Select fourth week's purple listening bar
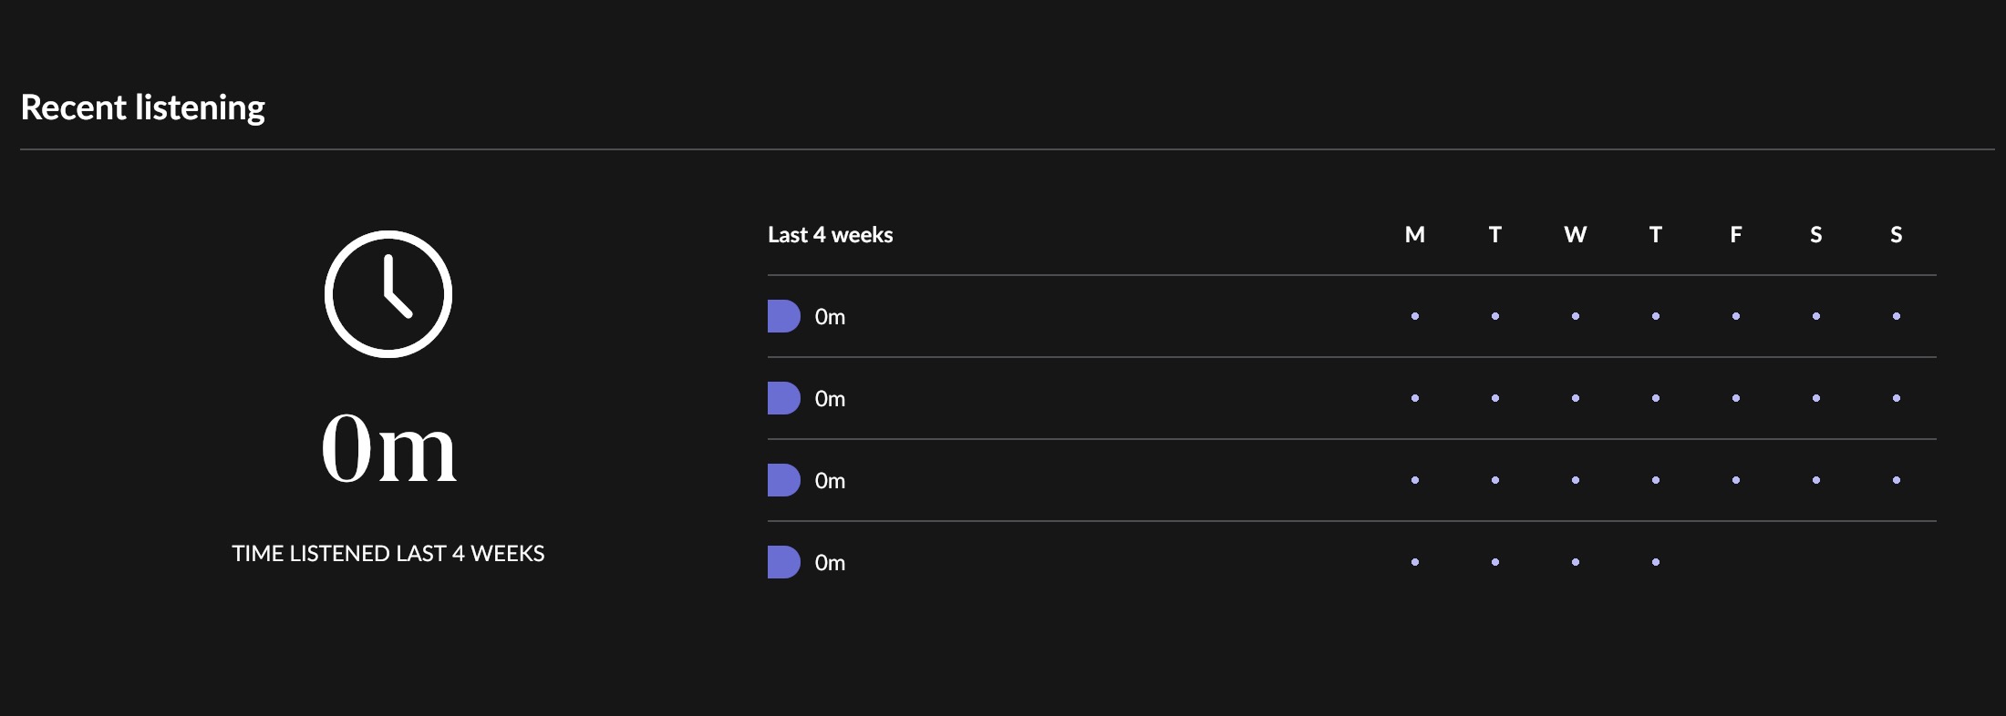The width and height of the screenshot is (2006, 716). (784, 562)
